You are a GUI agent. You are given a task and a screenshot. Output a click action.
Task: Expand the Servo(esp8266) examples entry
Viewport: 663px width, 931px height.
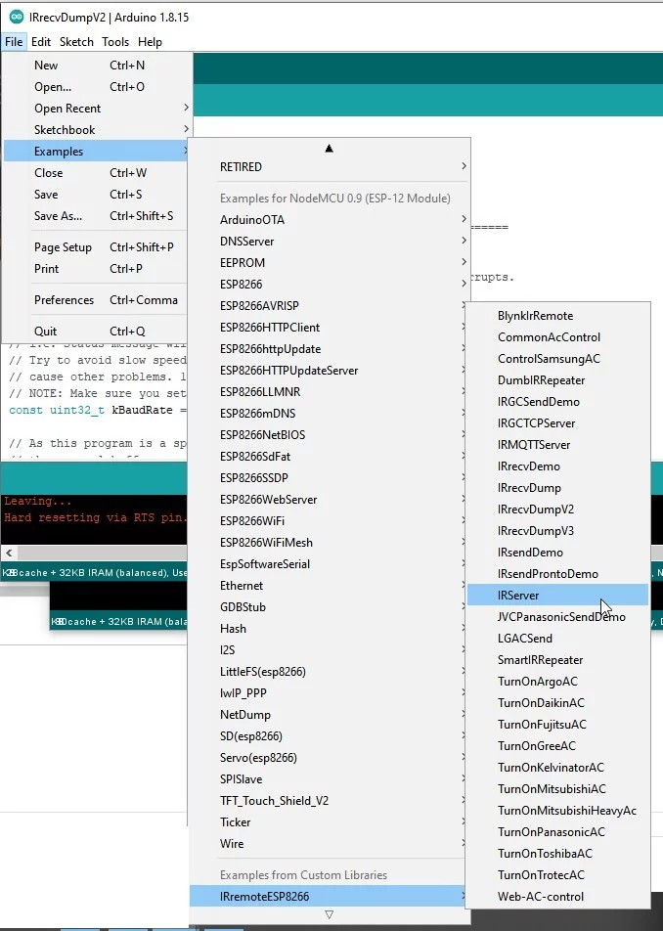329,758
